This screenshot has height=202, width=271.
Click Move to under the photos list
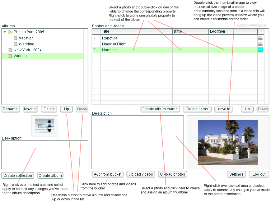pos(224,109)
